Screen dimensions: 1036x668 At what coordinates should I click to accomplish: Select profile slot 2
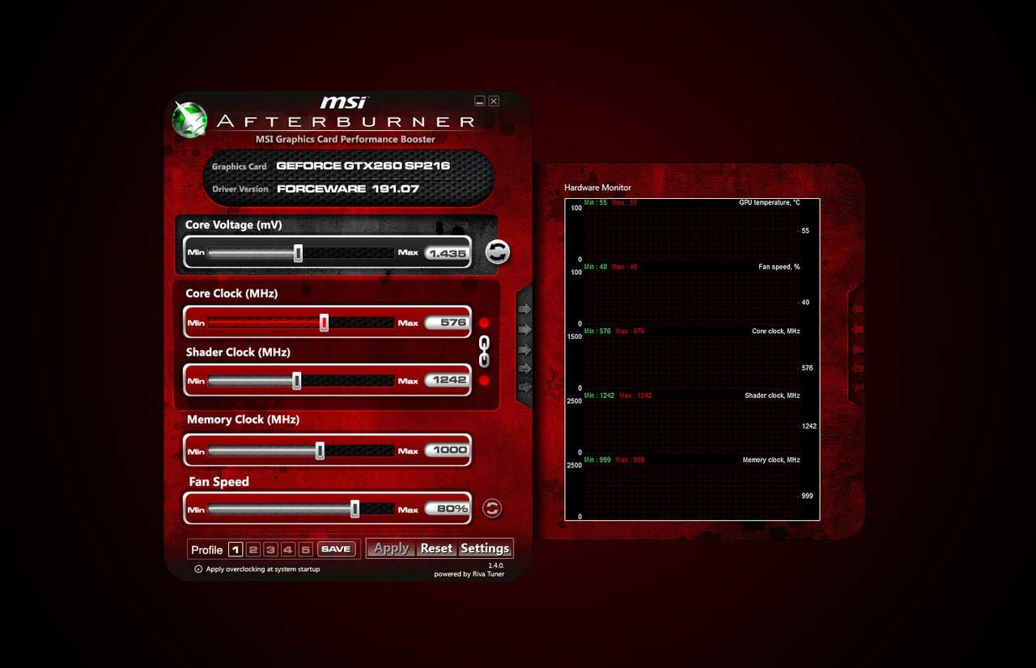coord(253,549)
